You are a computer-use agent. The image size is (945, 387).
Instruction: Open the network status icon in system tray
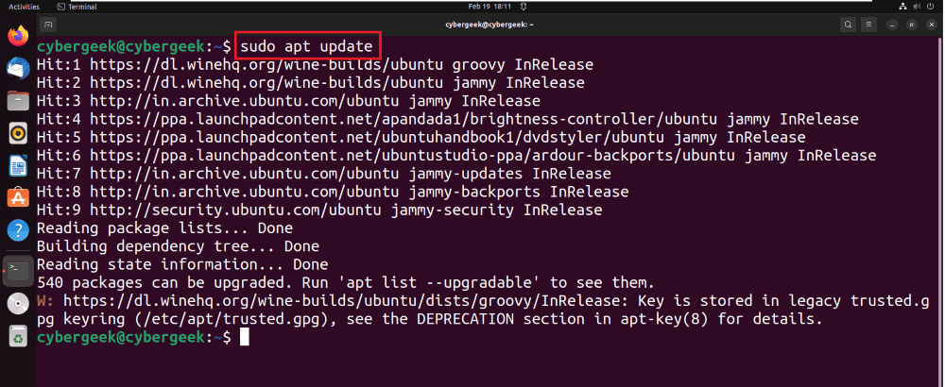tap(902, 7)
